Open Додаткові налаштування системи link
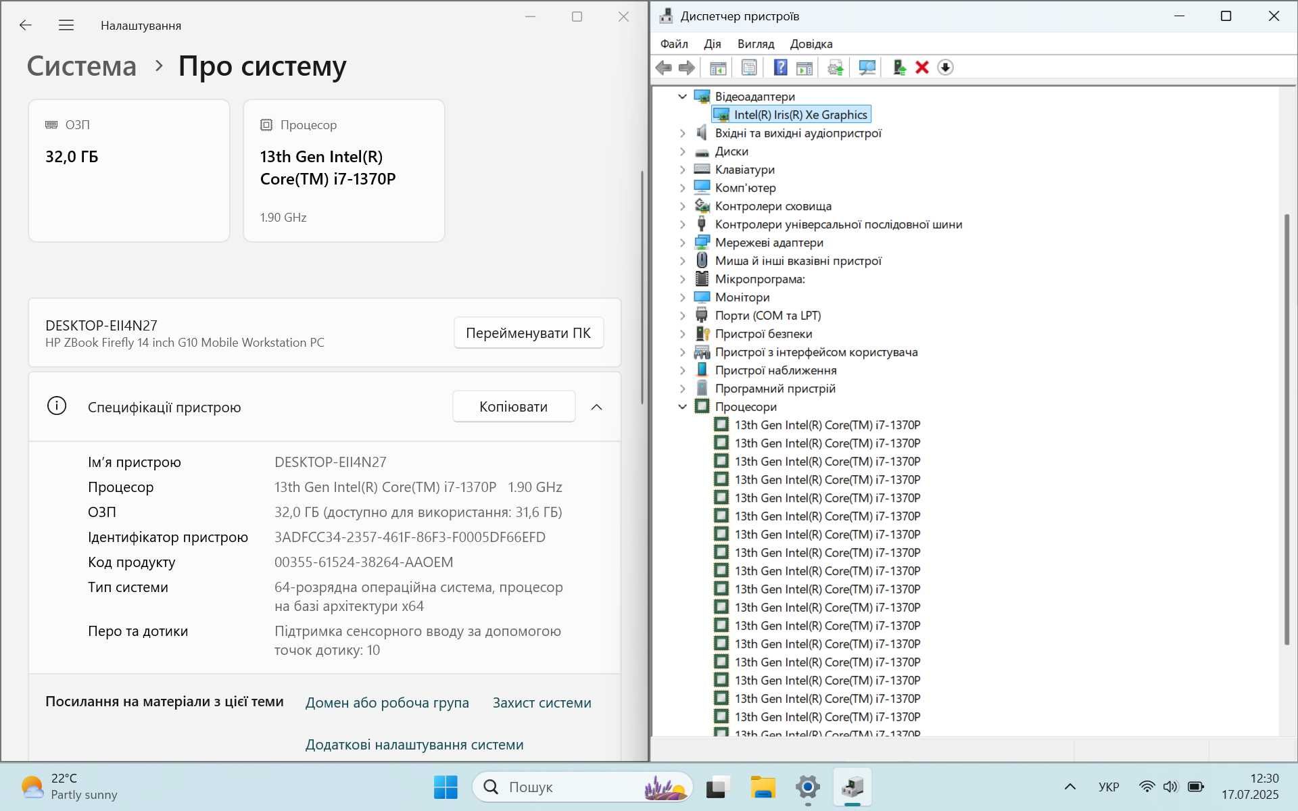The width and height of the screenshot is (1298, 811). (414, 745)
